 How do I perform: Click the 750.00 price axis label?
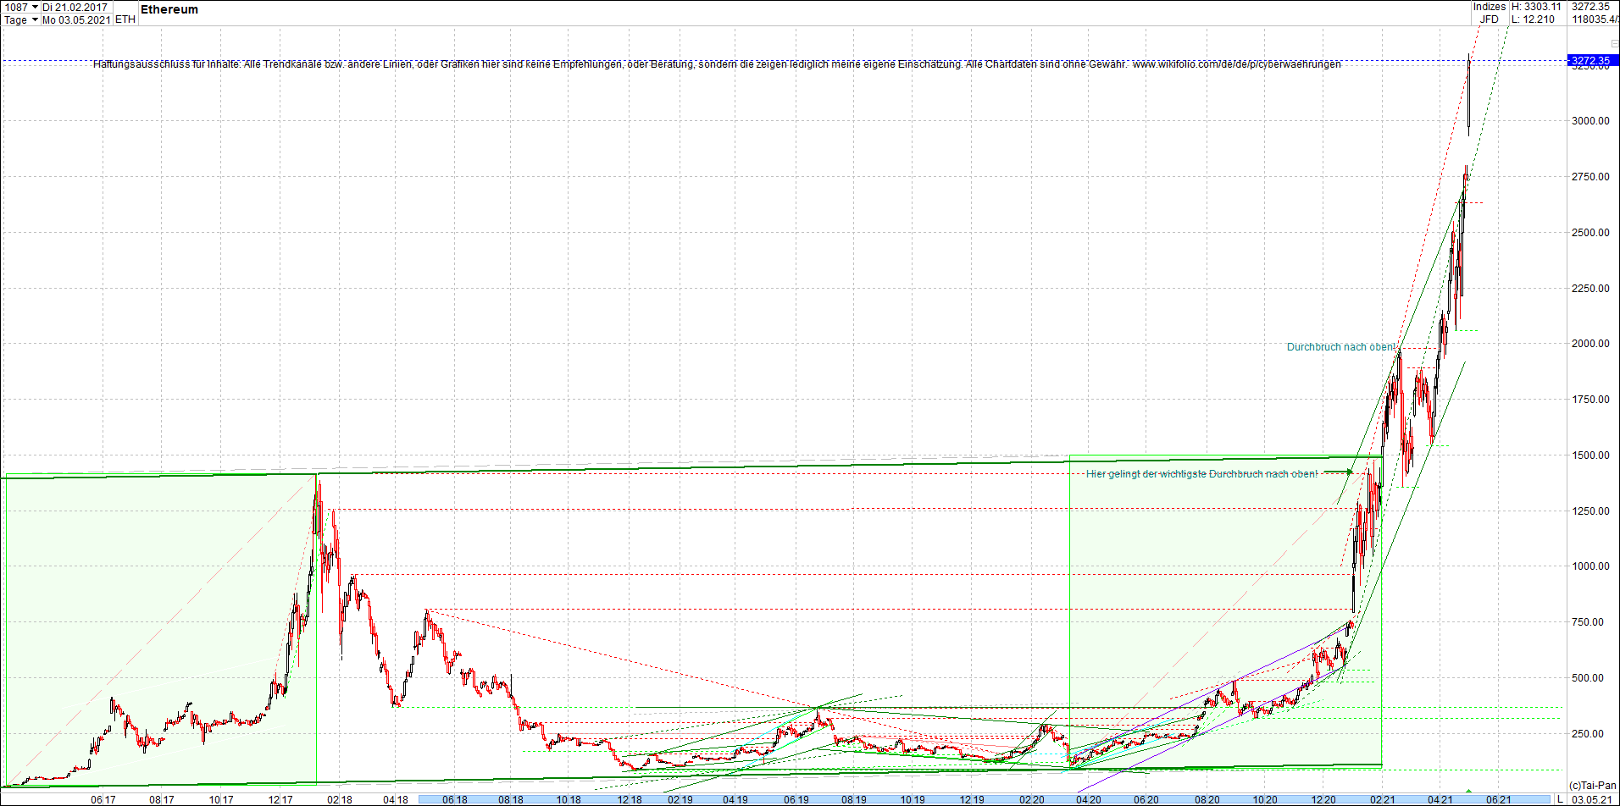(1588, 622)
